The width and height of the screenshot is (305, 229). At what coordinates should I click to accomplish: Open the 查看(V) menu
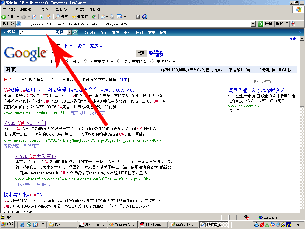[43, 10]
